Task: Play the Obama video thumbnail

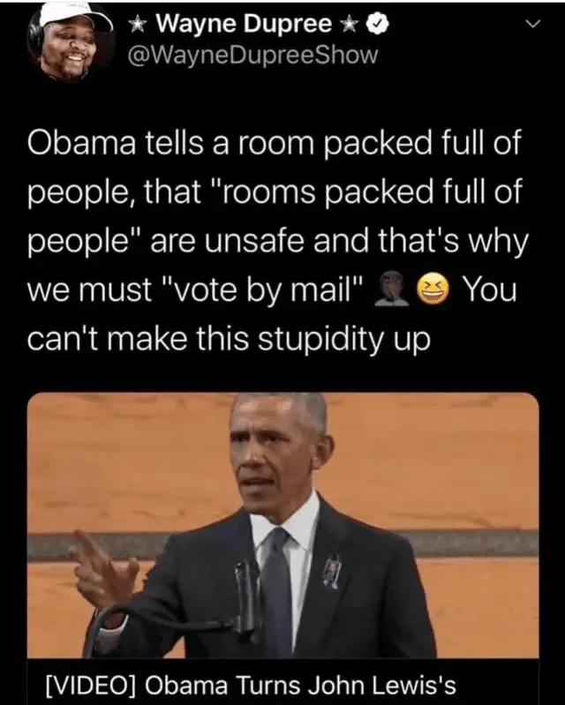Action: [x=283, y=525]
